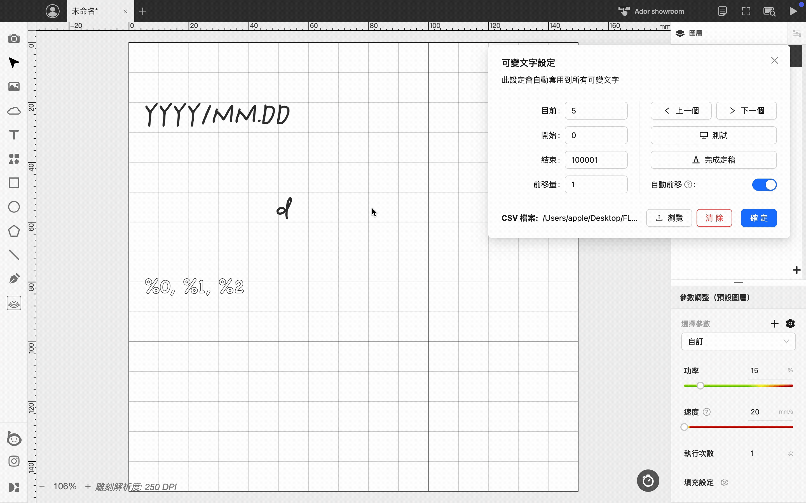Open the document notes icon in top bar
Viewport: 806px width, 503px height.
pos(722,11)
